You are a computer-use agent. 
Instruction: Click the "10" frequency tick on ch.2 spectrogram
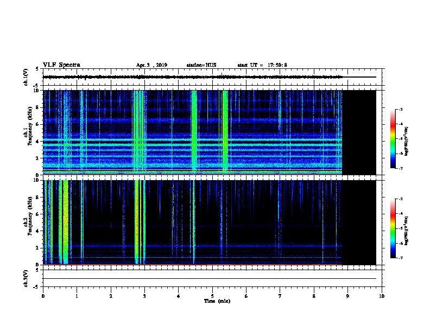click(x=36, y=180)
